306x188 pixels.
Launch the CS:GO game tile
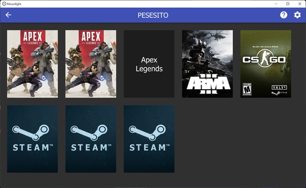pyautogui.click(x=265, y=64)
